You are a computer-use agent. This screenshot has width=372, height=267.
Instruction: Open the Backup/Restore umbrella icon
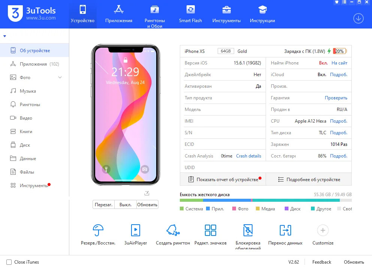(x=98, y=230)
